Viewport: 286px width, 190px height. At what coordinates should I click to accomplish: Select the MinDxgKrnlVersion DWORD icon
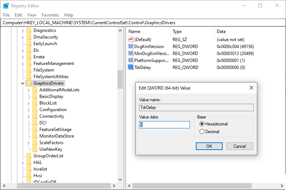click(x=130, y=54)
